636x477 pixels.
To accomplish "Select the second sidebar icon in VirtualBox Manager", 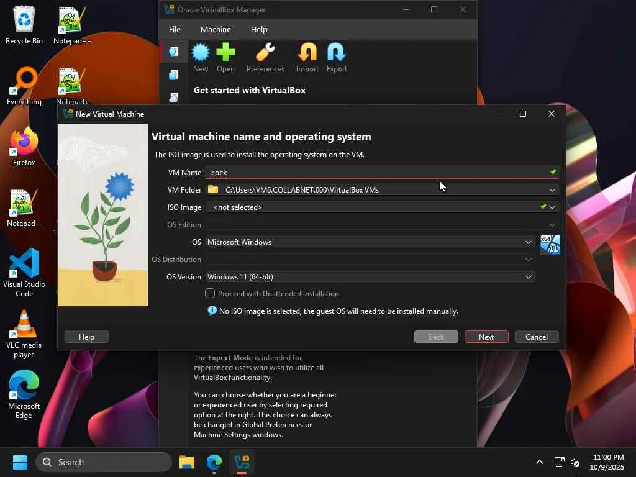I will pos(174,75).
